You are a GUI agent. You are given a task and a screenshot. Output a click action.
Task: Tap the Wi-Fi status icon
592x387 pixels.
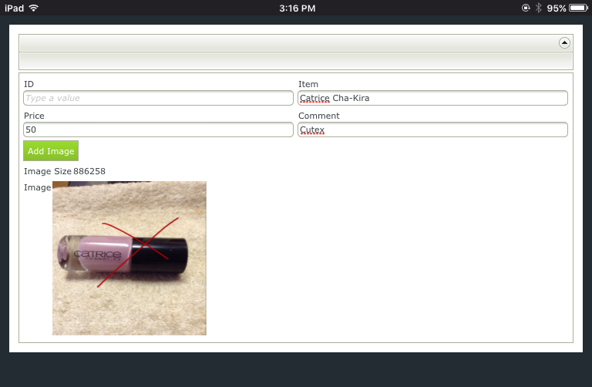pos(34,8)
